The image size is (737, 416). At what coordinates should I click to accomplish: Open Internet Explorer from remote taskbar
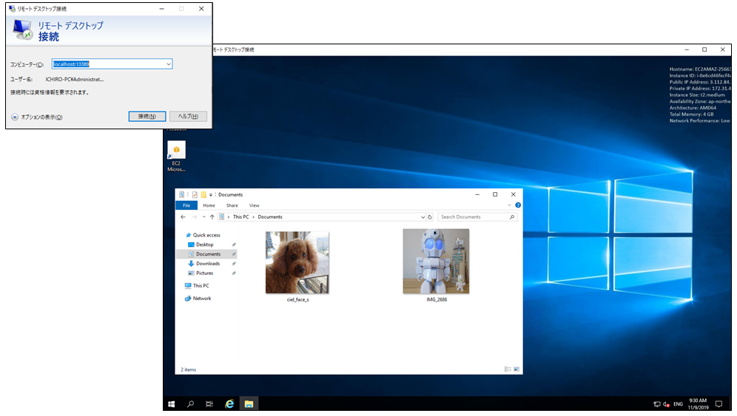point(229,404)
